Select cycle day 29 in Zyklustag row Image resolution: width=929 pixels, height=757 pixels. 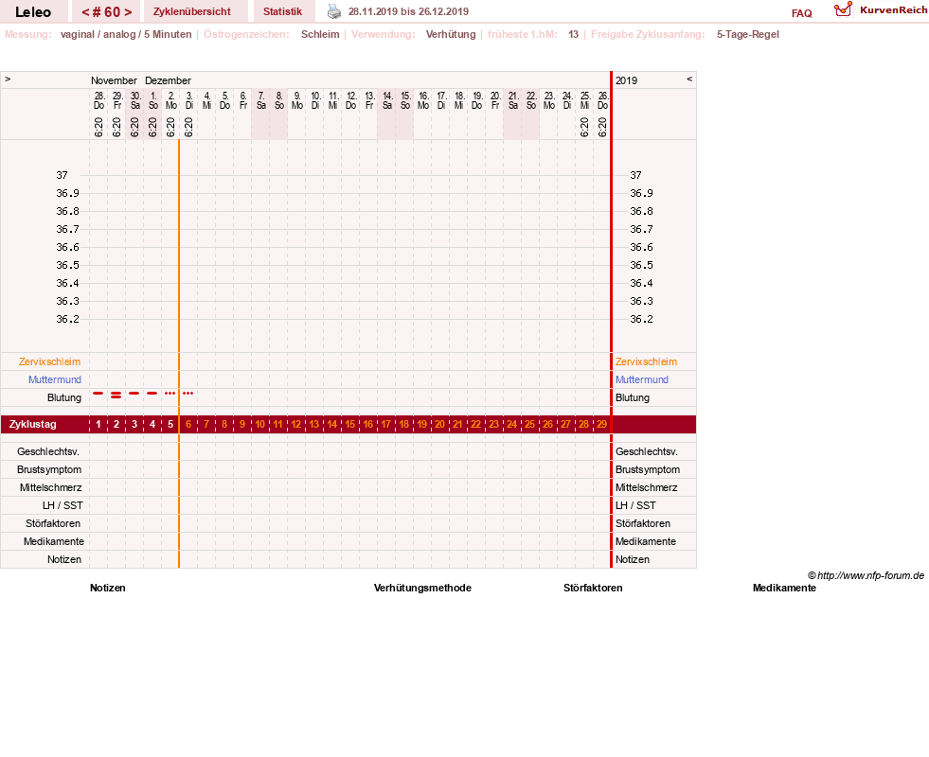[601, 424]
